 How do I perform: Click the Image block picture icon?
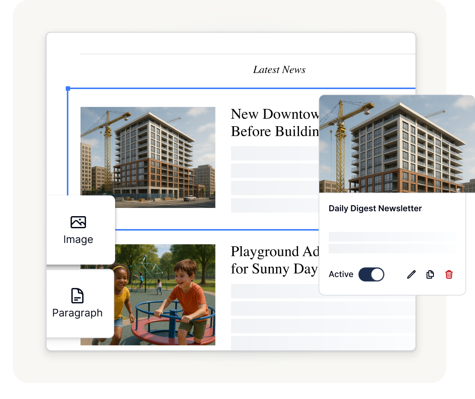[x=78, y=222]
